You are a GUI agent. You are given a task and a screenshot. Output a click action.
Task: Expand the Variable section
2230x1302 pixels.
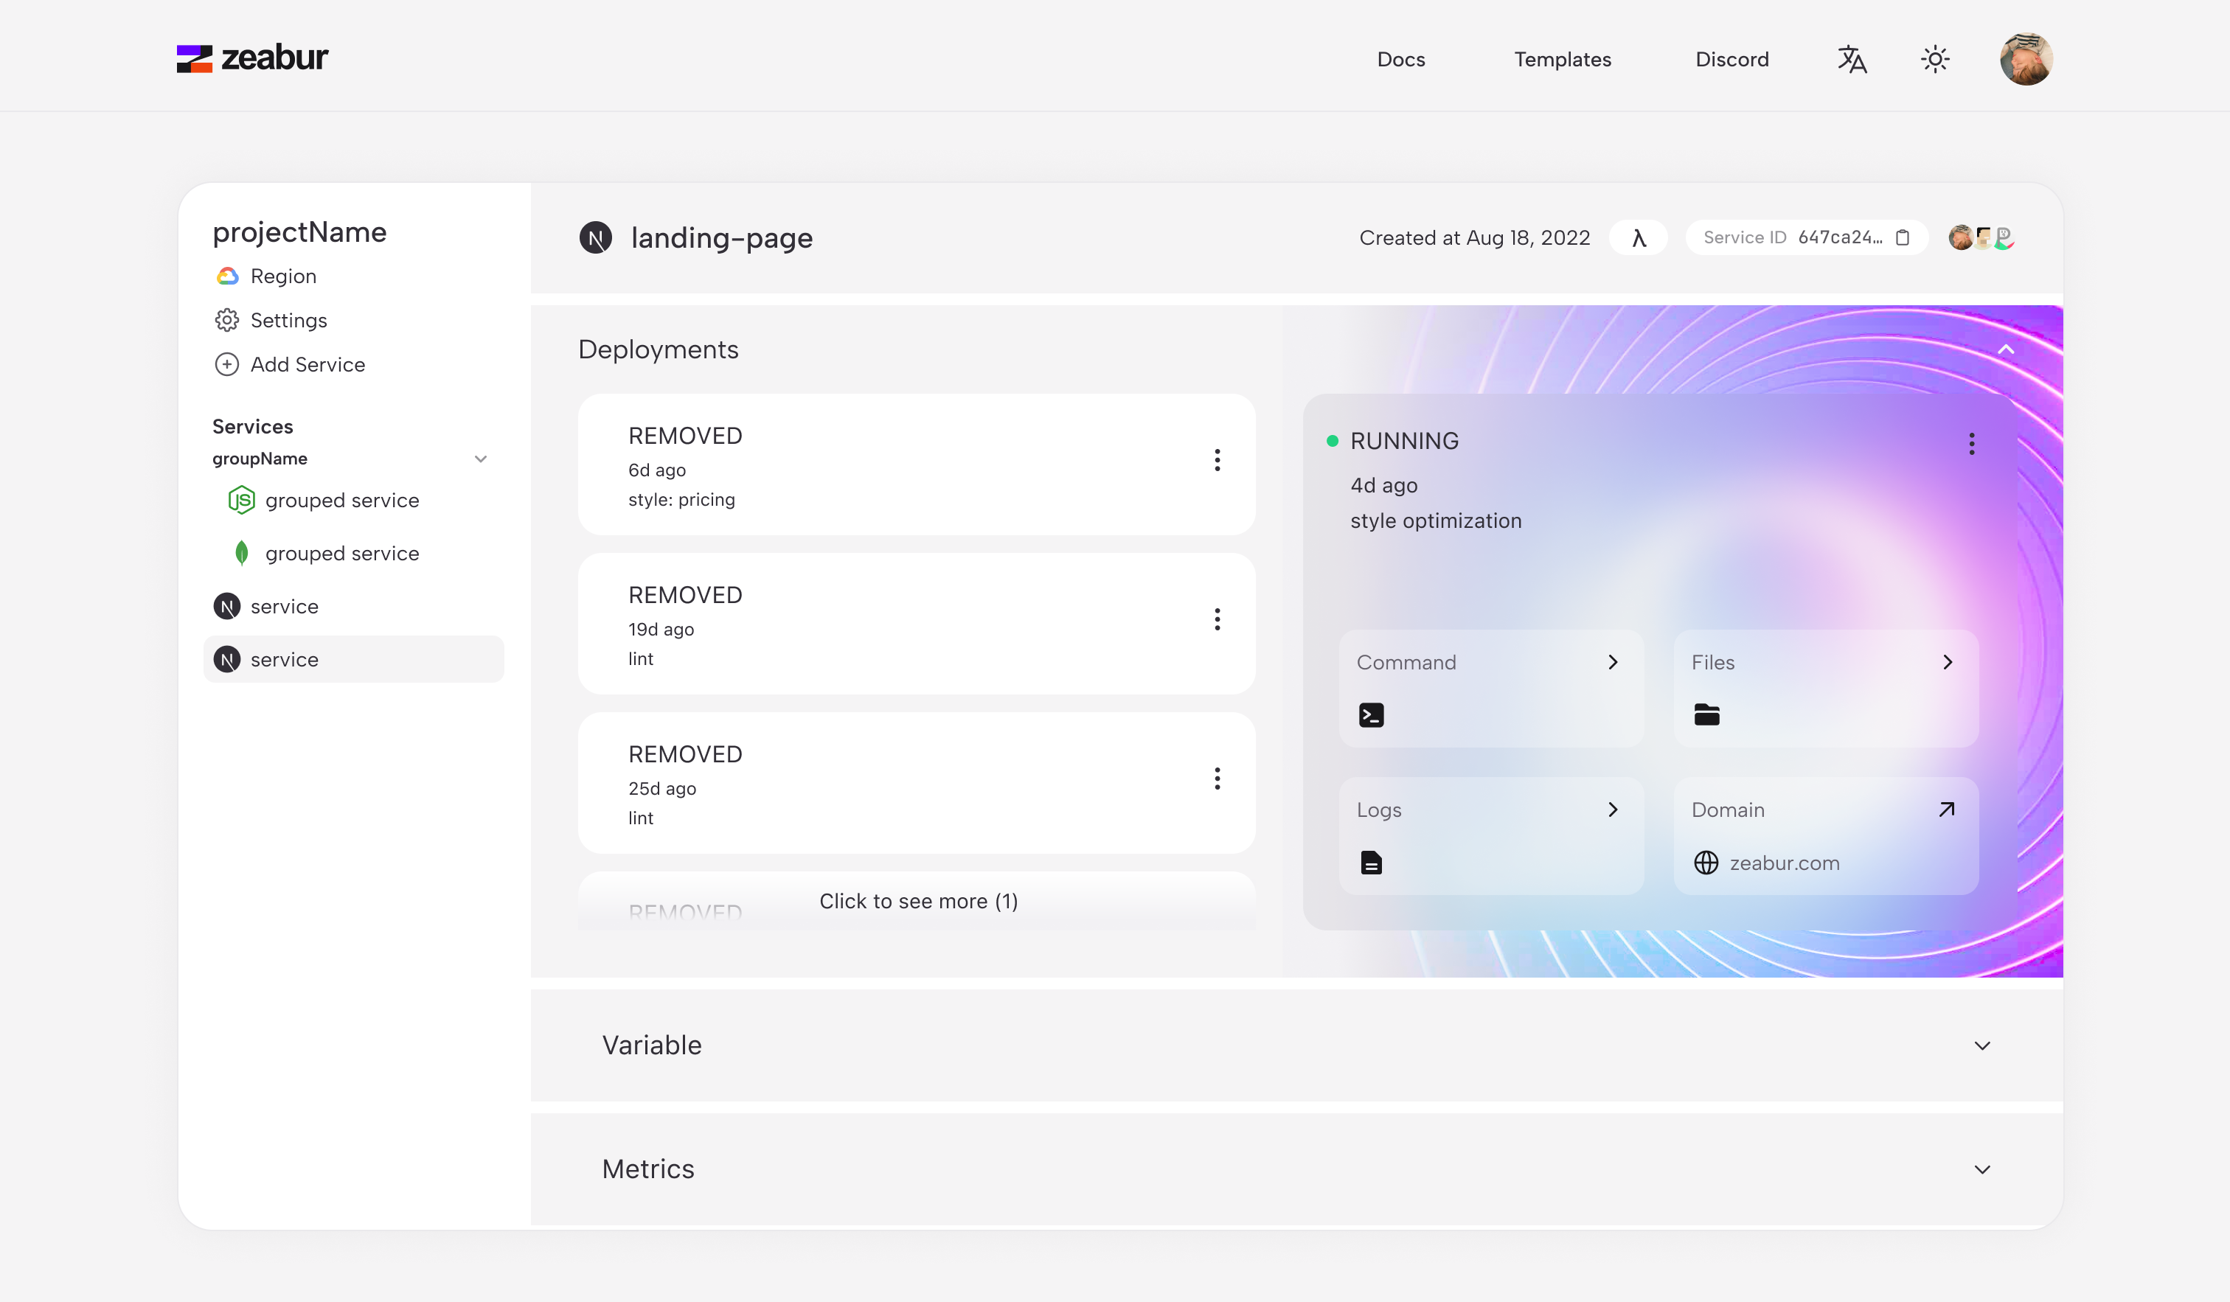(1982, 1045)
